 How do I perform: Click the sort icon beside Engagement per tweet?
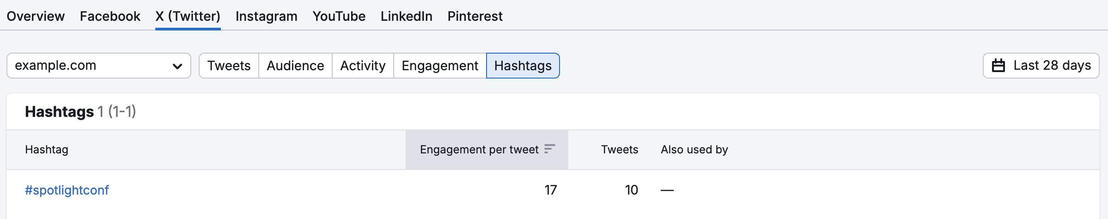click(x=549, y=149)
